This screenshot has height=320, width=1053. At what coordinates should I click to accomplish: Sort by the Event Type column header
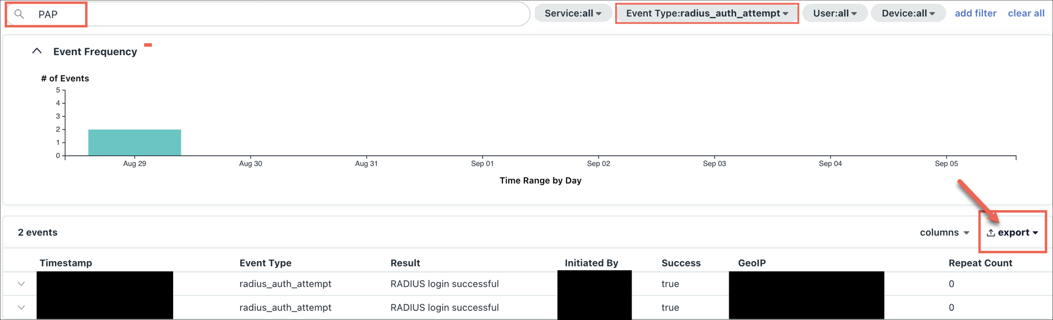click(x=265, y=263)
